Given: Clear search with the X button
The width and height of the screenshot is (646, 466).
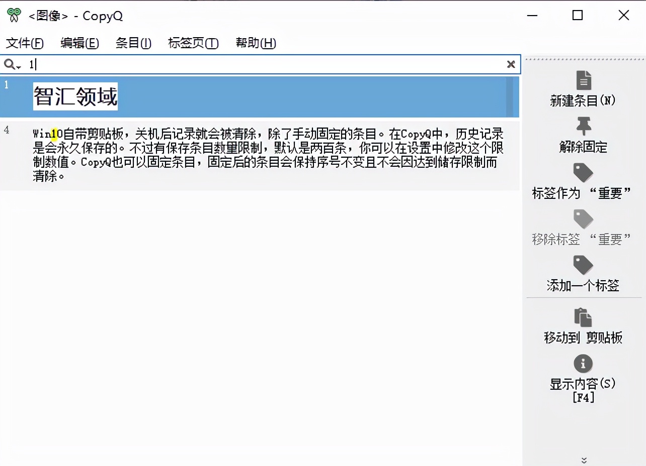Looking at the screenshot, I should pos(511,64).
